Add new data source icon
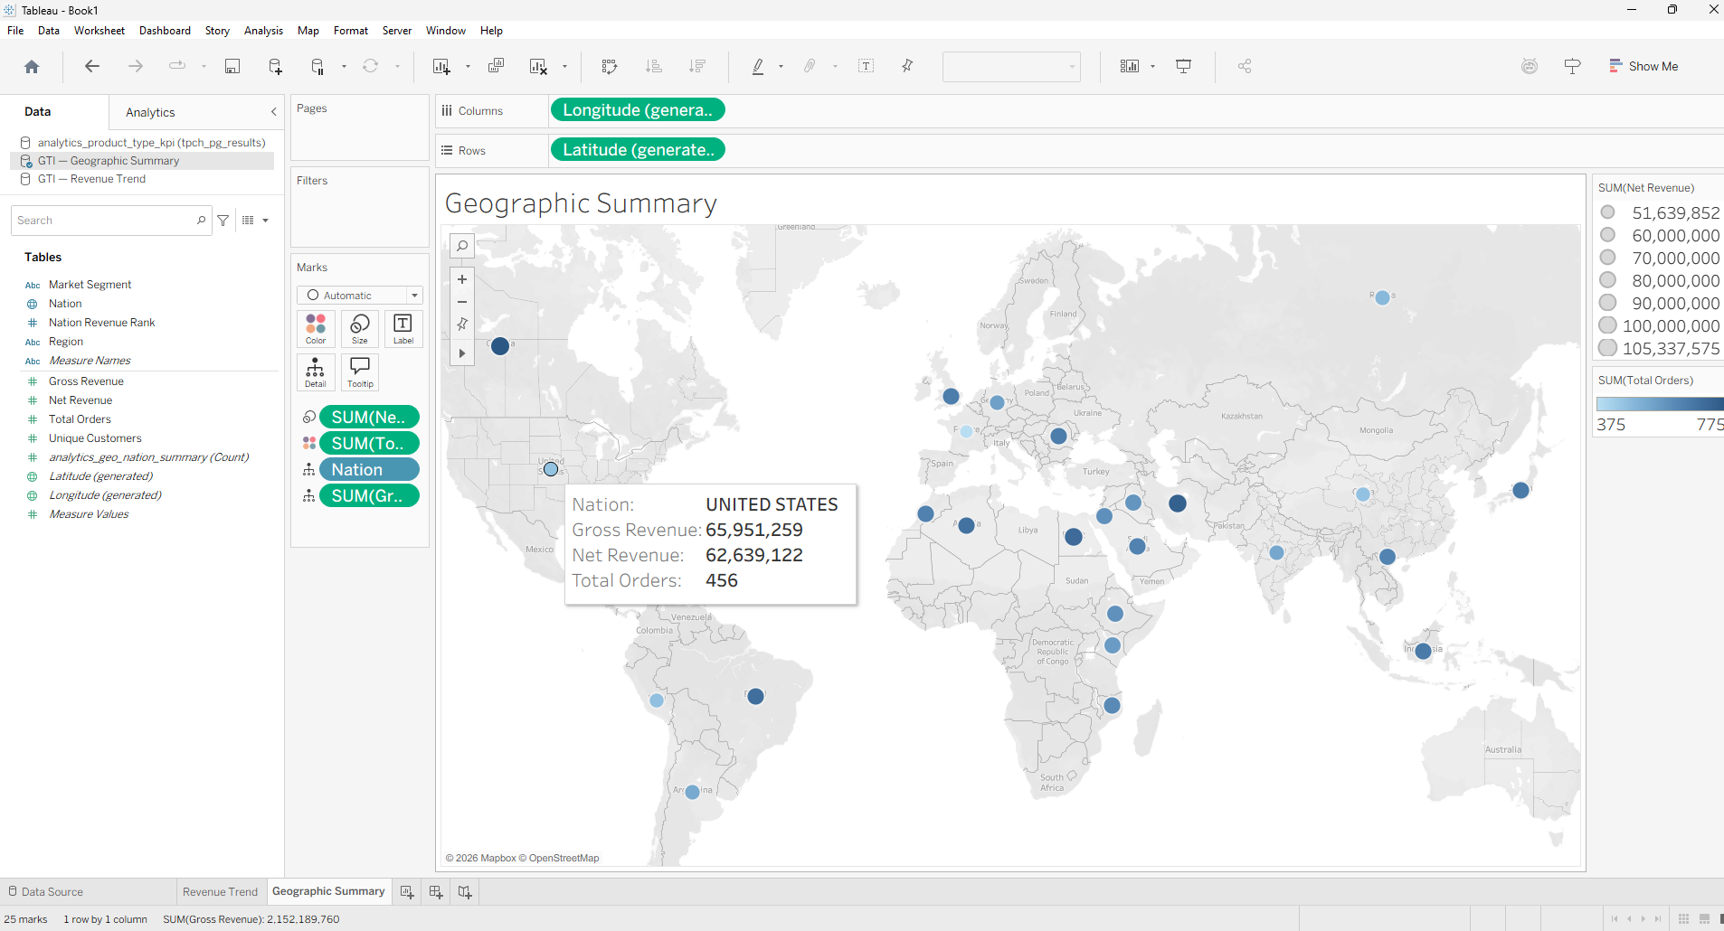The image size is (1724, 931). [276, 66]
